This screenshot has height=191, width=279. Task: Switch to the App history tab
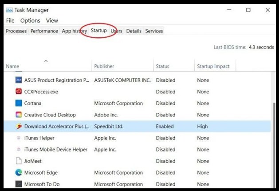click(x=75, y=31)
